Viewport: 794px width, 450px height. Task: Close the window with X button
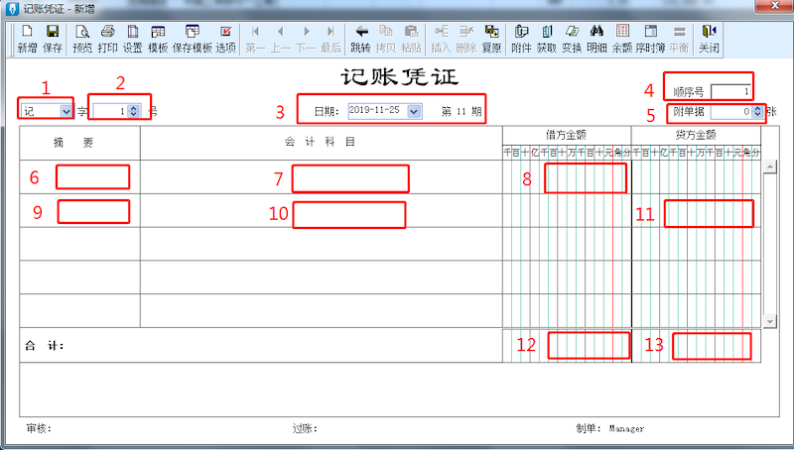point(774,6)
